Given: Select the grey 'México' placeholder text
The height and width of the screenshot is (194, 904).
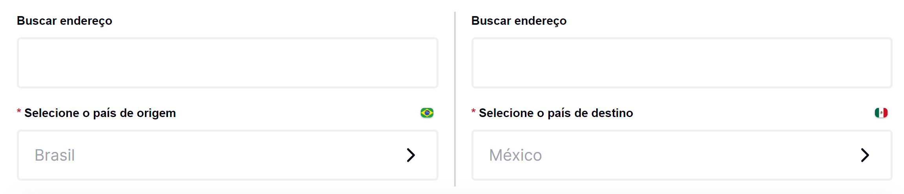Looking at the screenshot, I should point(515,155).
